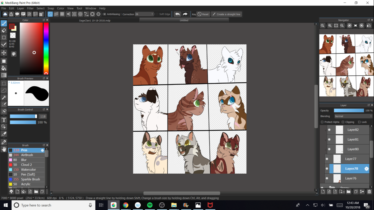This screenshot has width=374, height=210.
Task: Enable the curve snap guide
Action: click(86, 14)
